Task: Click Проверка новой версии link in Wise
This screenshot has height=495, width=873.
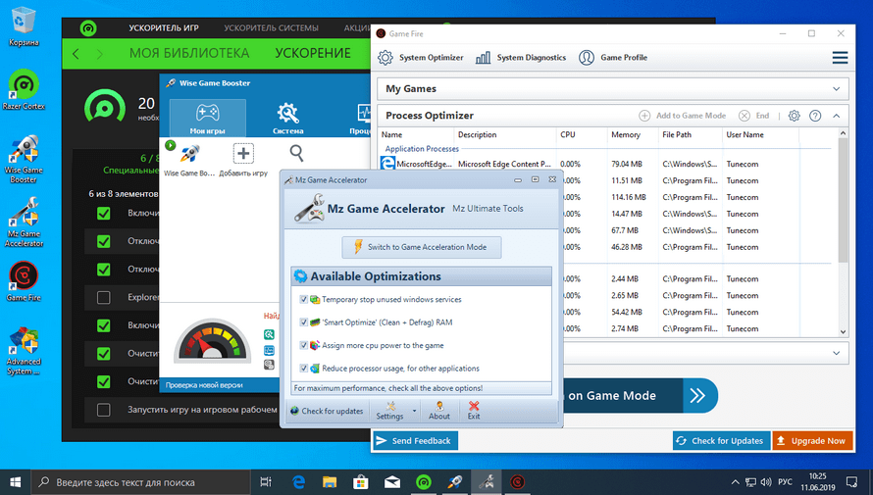Action: (x=204, y=385)
